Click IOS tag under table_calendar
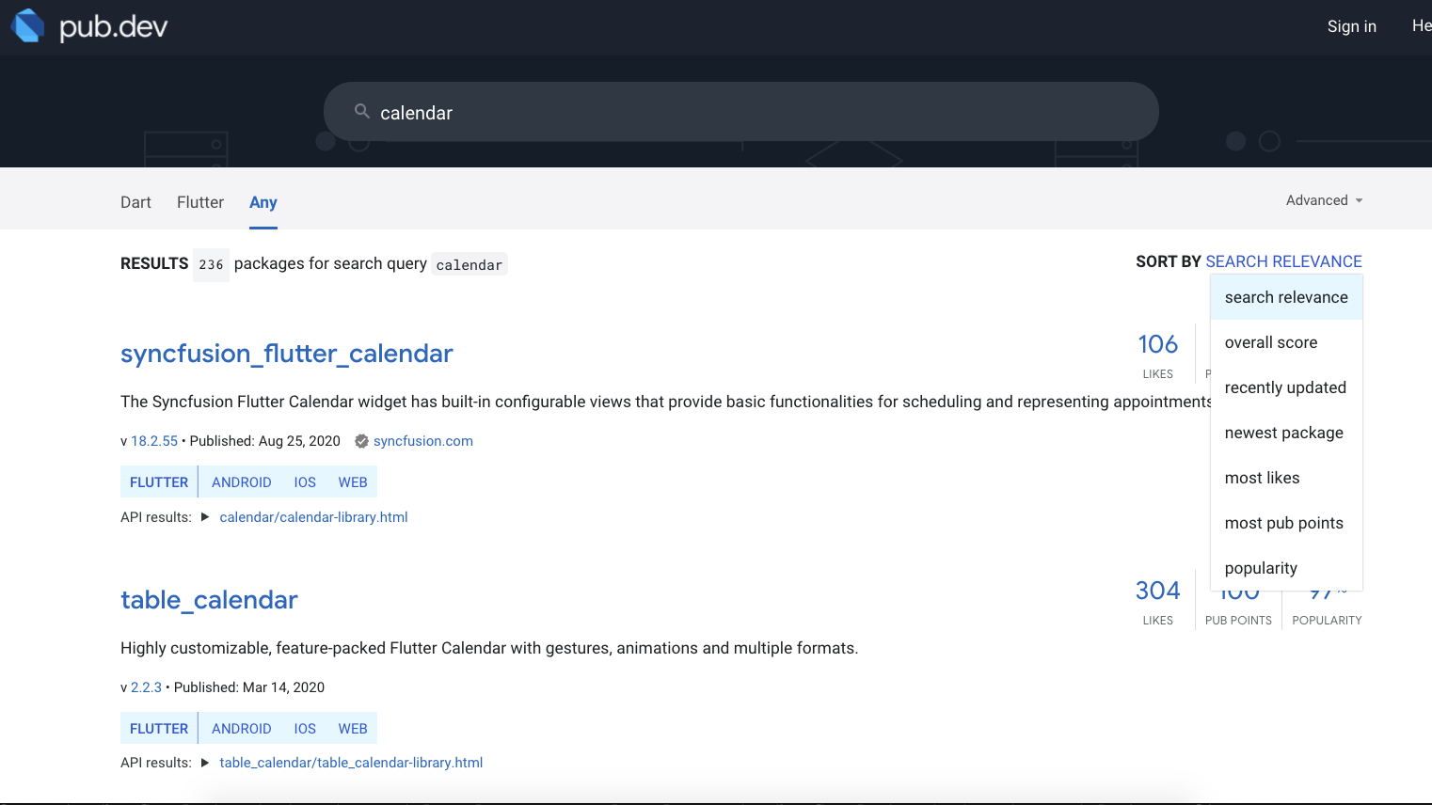Viewport: 1432px width, 805px height. pyautogui.click(x=305, y=729)
